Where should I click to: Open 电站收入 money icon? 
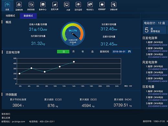(90, 5)
